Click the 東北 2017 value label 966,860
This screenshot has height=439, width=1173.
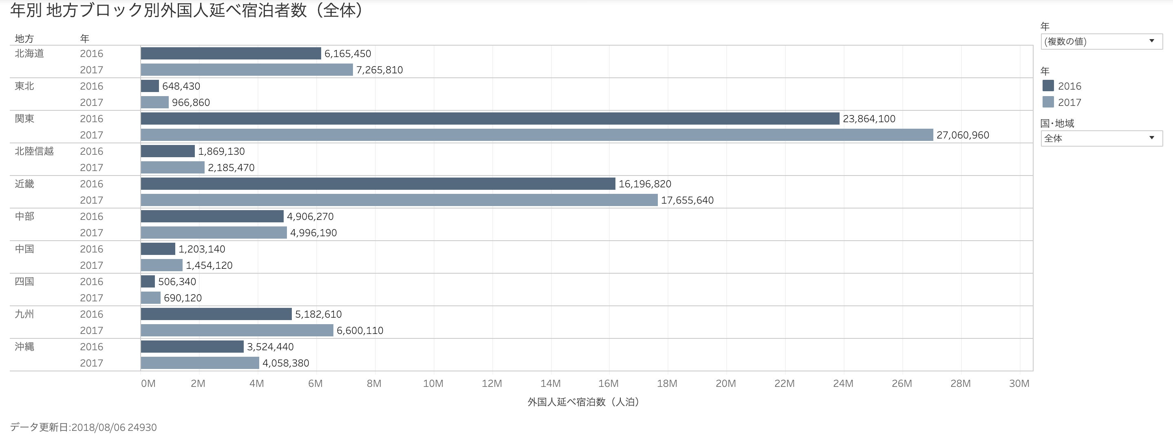coord(191,103)
